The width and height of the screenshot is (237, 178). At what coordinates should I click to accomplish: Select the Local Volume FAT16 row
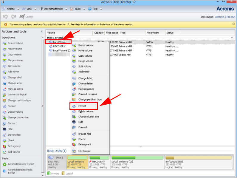(x=140, y=42)
